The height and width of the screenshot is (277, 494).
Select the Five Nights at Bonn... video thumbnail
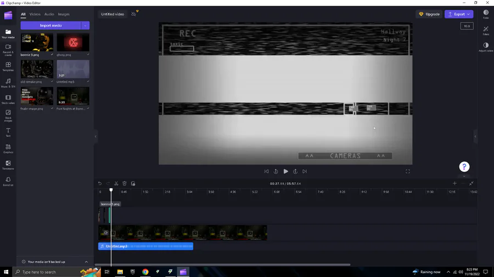point(73,96)
